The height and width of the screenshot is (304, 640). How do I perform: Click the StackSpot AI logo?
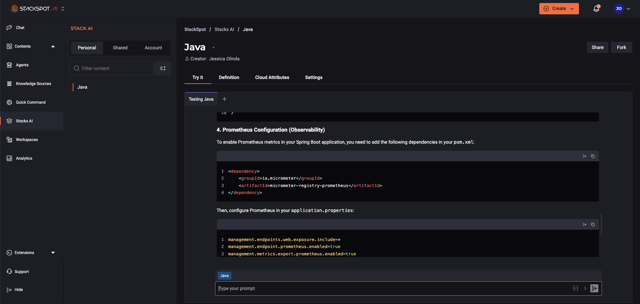click(34, 9)
